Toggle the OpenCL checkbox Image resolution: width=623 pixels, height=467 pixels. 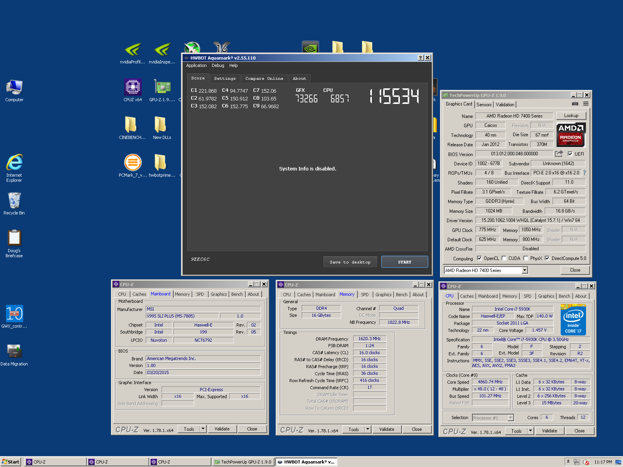click(x=479, y=258)
